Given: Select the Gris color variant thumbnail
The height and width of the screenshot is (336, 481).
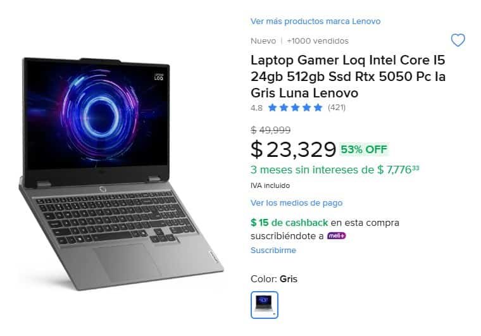Looking at the screenshot, I should click(x=265, y=305).
